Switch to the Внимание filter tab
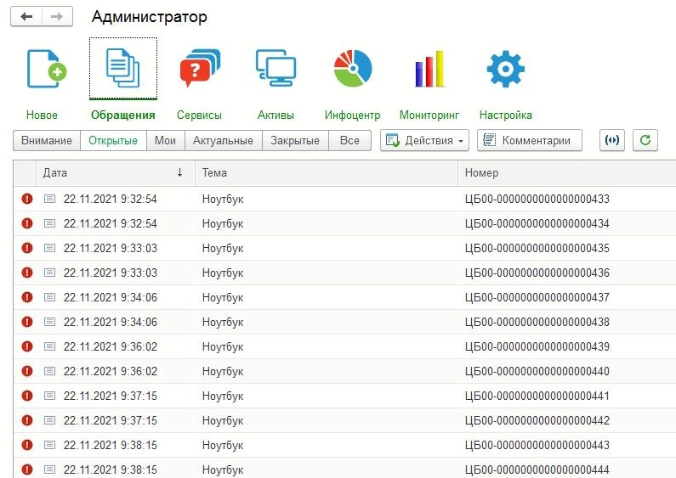 click(47, 140)
